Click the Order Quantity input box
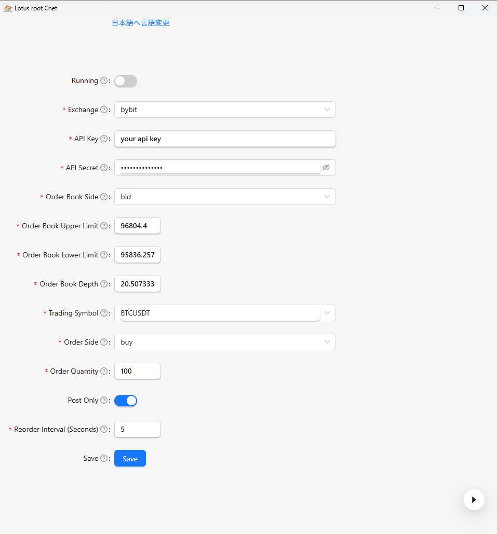The image size is (497, 534). (137, 371)
